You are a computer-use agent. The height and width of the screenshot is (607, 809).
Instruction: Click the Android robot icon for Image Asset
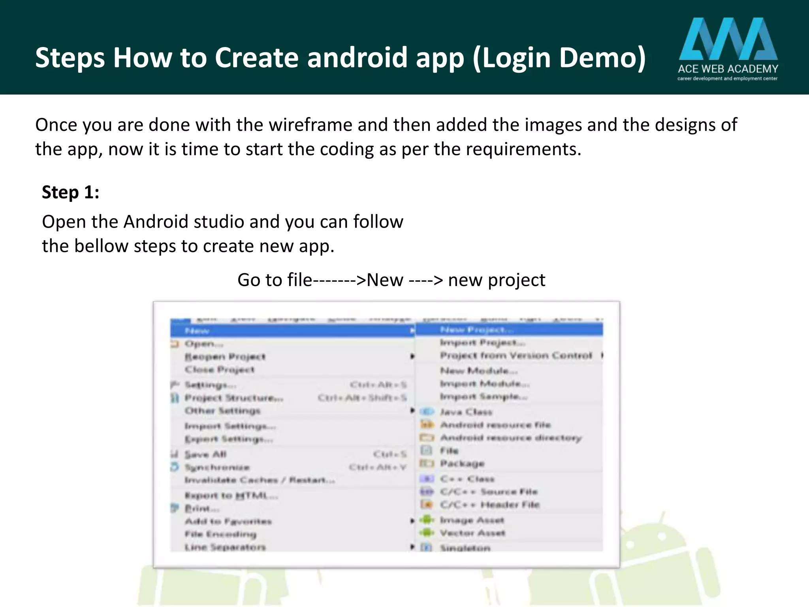pyautogui.click(x=427, y=520)
